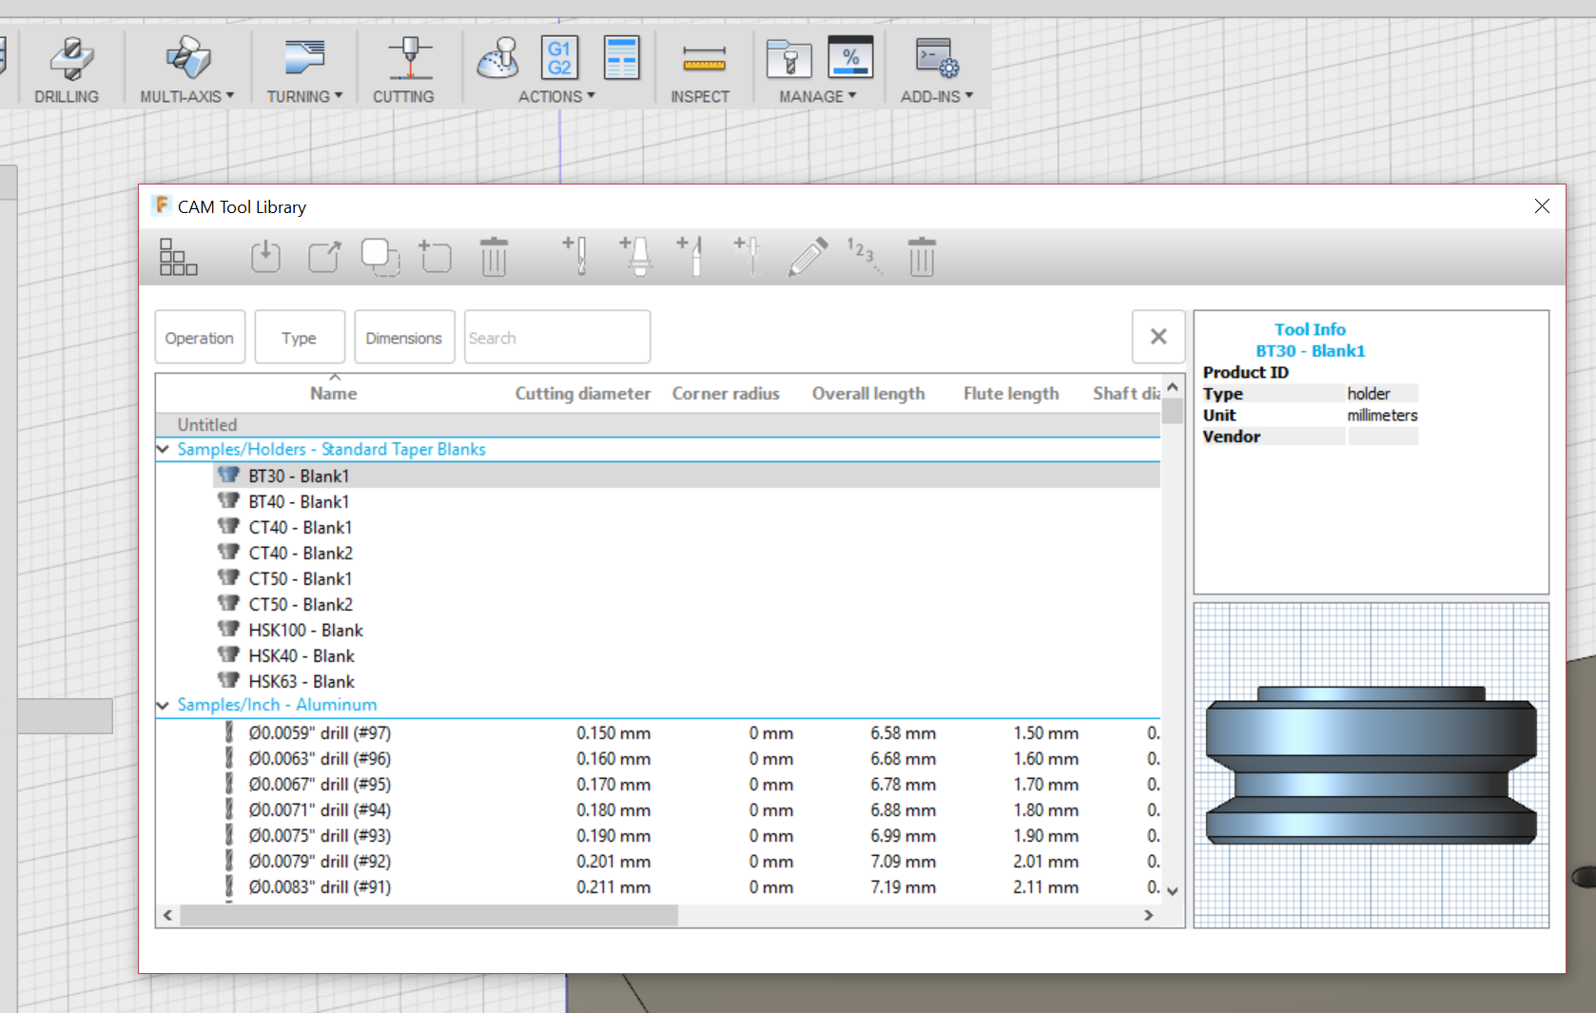The height and width of the screenshot is (1013, 1596).
Task: Click the Simulate icon in ACTIONS
Action: tap(498, 58)
